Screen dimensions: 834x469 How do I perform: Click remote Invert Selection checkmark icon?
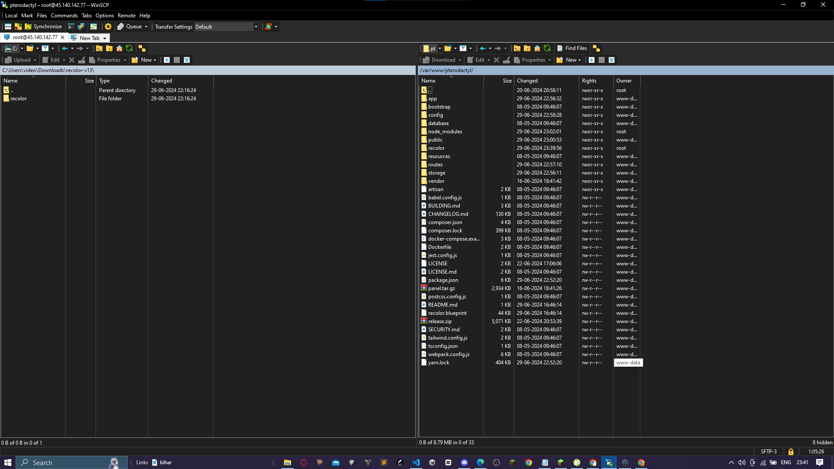click(x=612, y=60)
